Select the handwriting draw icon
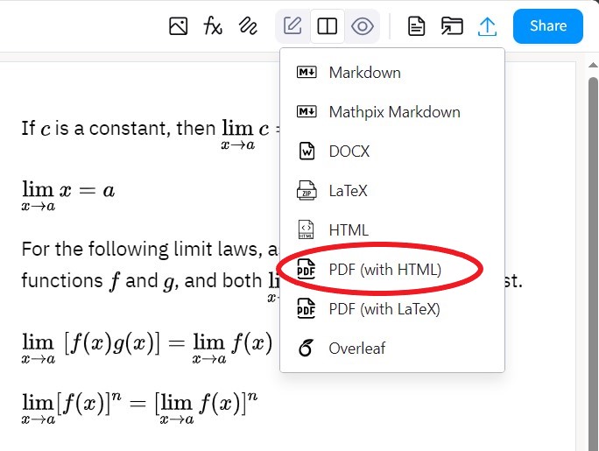The height and width of the screenshot is (451, 599). tap(248, 26)
